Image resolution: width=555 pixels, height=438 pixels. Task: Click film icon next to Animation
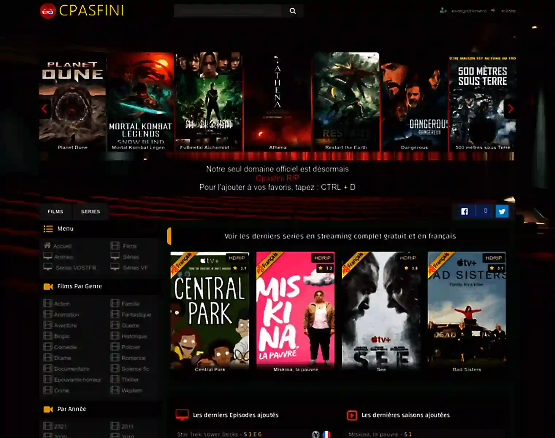coord(47,314)
